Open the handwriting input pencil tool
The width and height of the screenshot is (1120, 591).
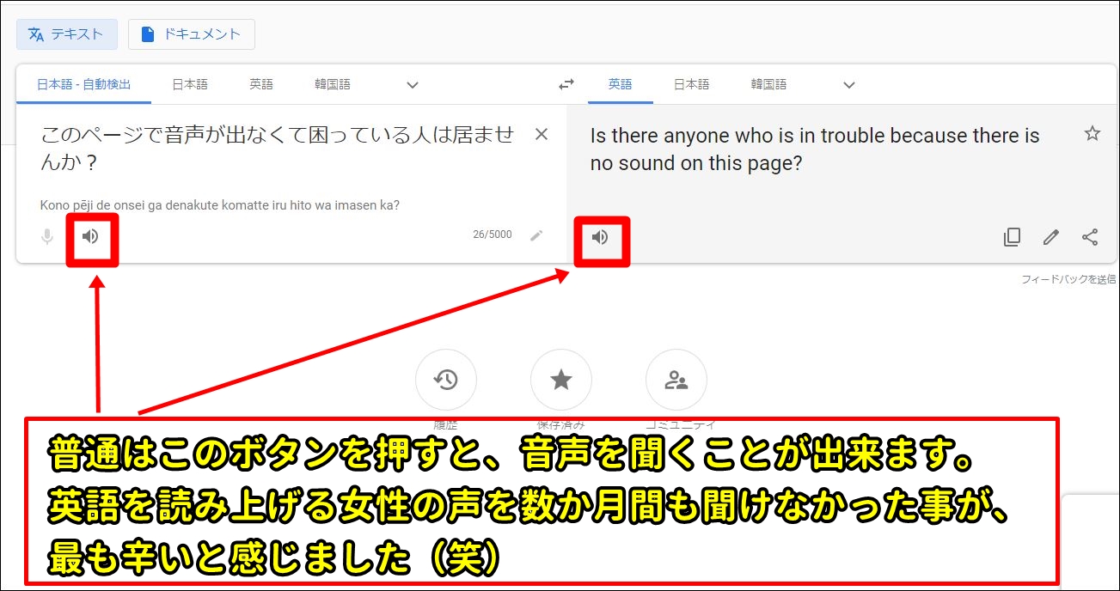536,235
